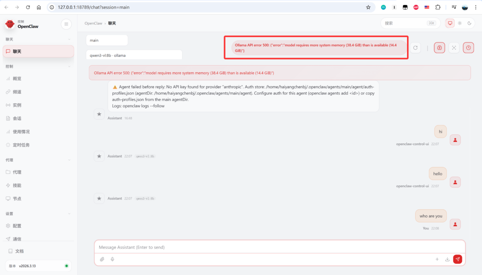Collapse the sidebar with the hamburger button
This screenshot has width=482, height=275.
coord(66,24)
